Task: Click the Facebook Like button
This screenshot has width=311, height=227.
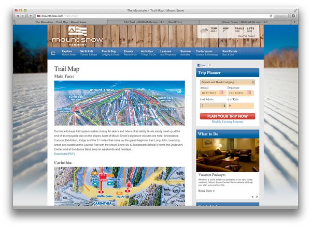Action: (202, 65)
